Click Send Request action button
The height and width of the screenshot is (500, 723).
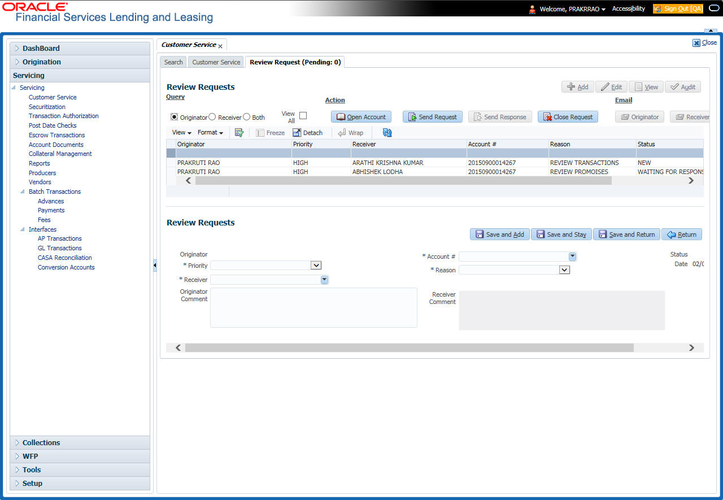point(432,117)
